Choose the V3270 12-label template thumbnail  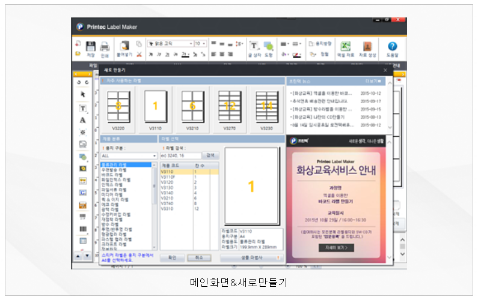pos(230,110)
